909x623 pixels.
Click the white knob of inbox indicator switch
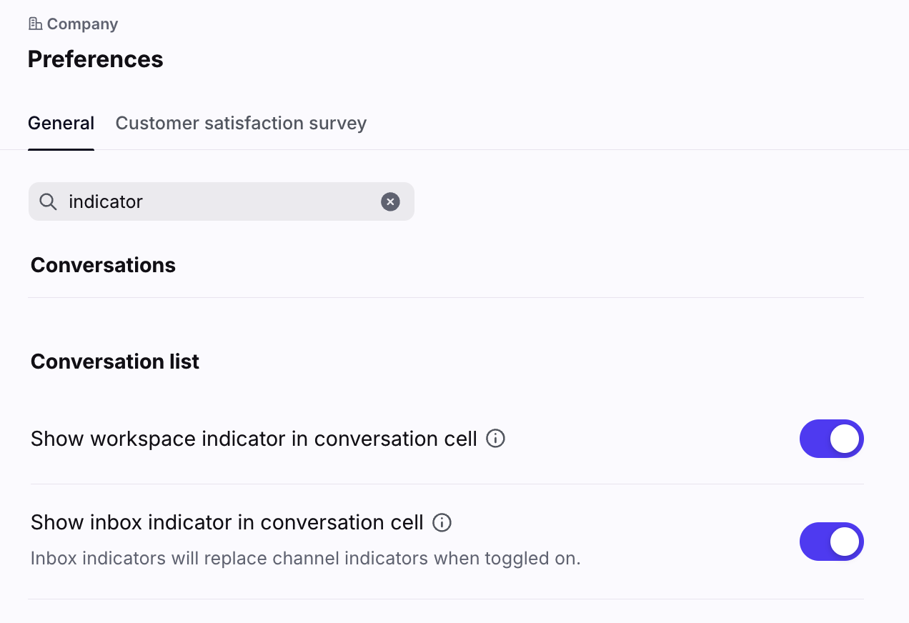[x=845, y=542]
